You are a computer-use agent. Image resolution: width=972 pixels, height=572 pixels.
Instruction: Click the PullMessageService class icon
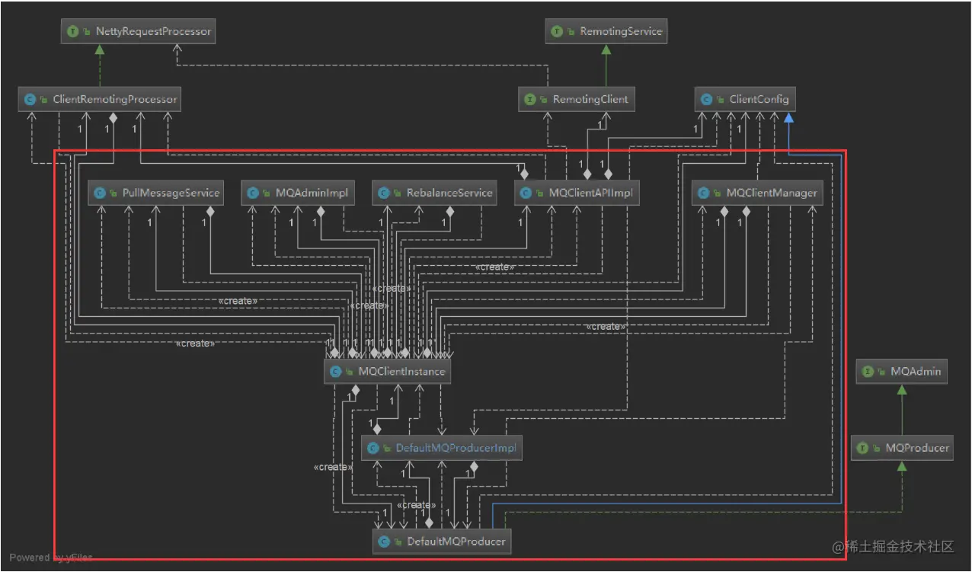100,193
